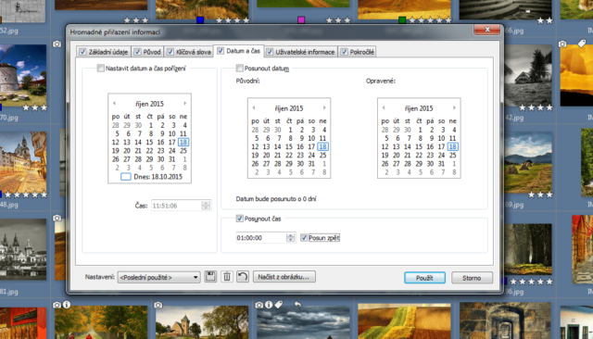Enable the Posunout datum checkbox
The height and width of the screenshot is (339, 593).
[239, 68]
